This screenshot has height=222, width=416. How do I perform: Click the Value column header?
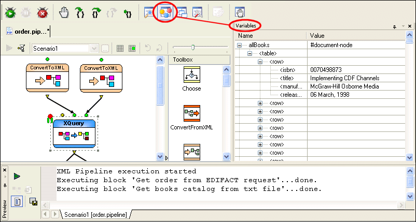(317, 36)
